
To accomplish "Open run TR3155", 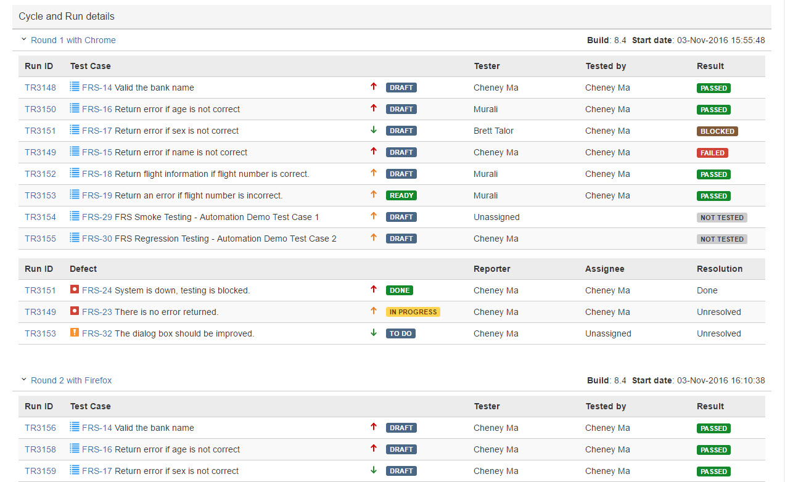I will (x=40, y=239).
